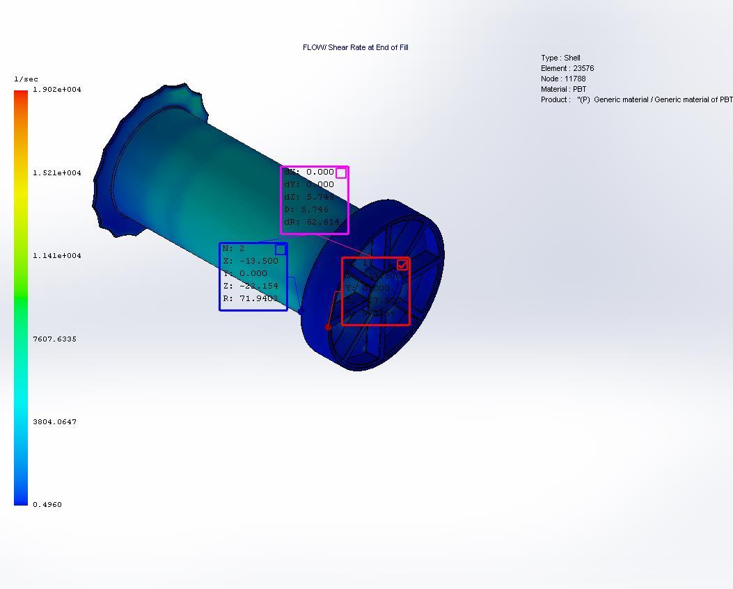This screenshot has width=733, height=589.
Task: Click the 'dZ: 5.746' value in magenta box
Action: (310, 197)
